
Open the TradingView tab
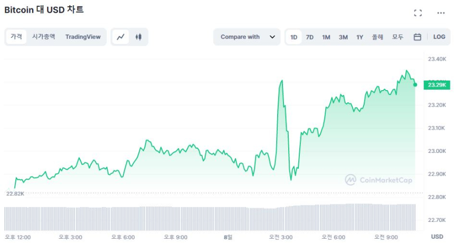coord(83,36)
